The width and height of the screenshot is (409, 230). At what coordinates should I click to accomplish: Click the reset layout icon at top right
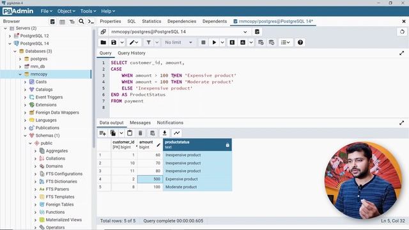(x=402, y=32)
